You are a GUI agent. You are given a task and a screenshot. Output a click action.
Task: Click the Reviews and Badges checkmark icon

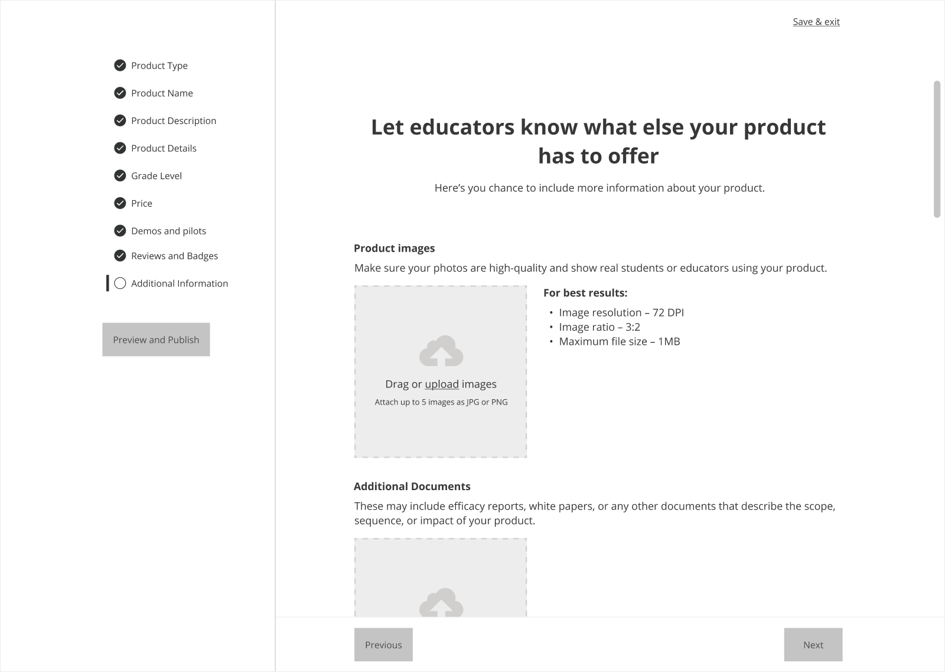tap(120, 256)
